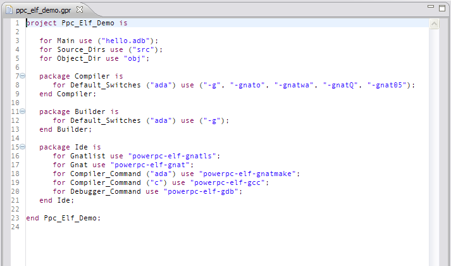Click the "-gnat05" switch string
Screen dimensions: 451x266
click(x=386, y=85)
